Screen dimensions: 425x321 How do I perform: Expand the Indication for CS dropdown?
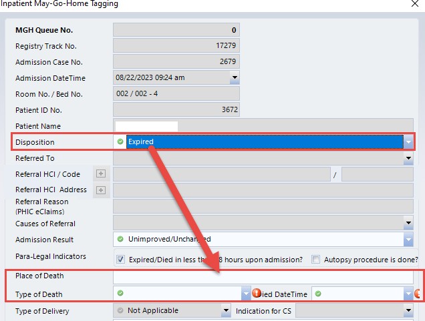point(408,311)
